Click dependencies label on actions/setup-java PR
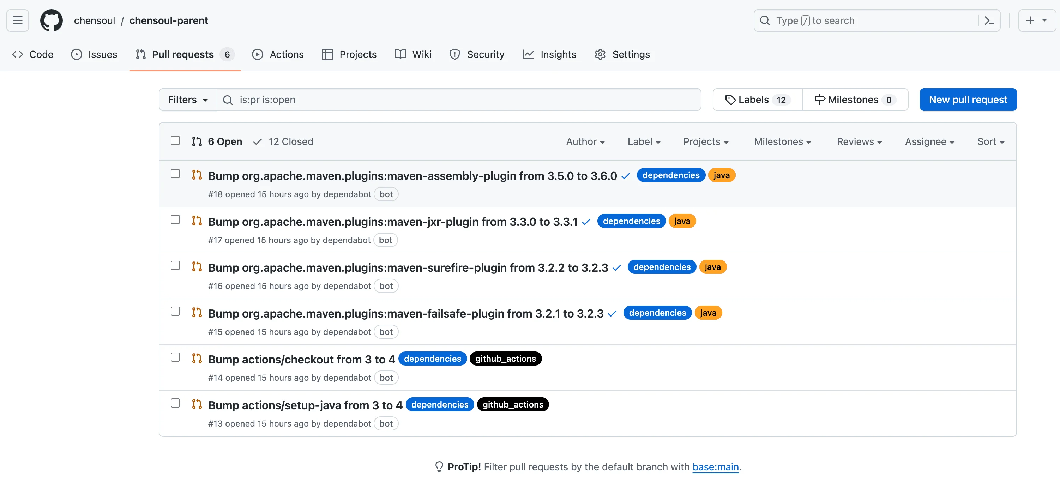This screenshot has width=1060, height=482. (x=439, y=405)
